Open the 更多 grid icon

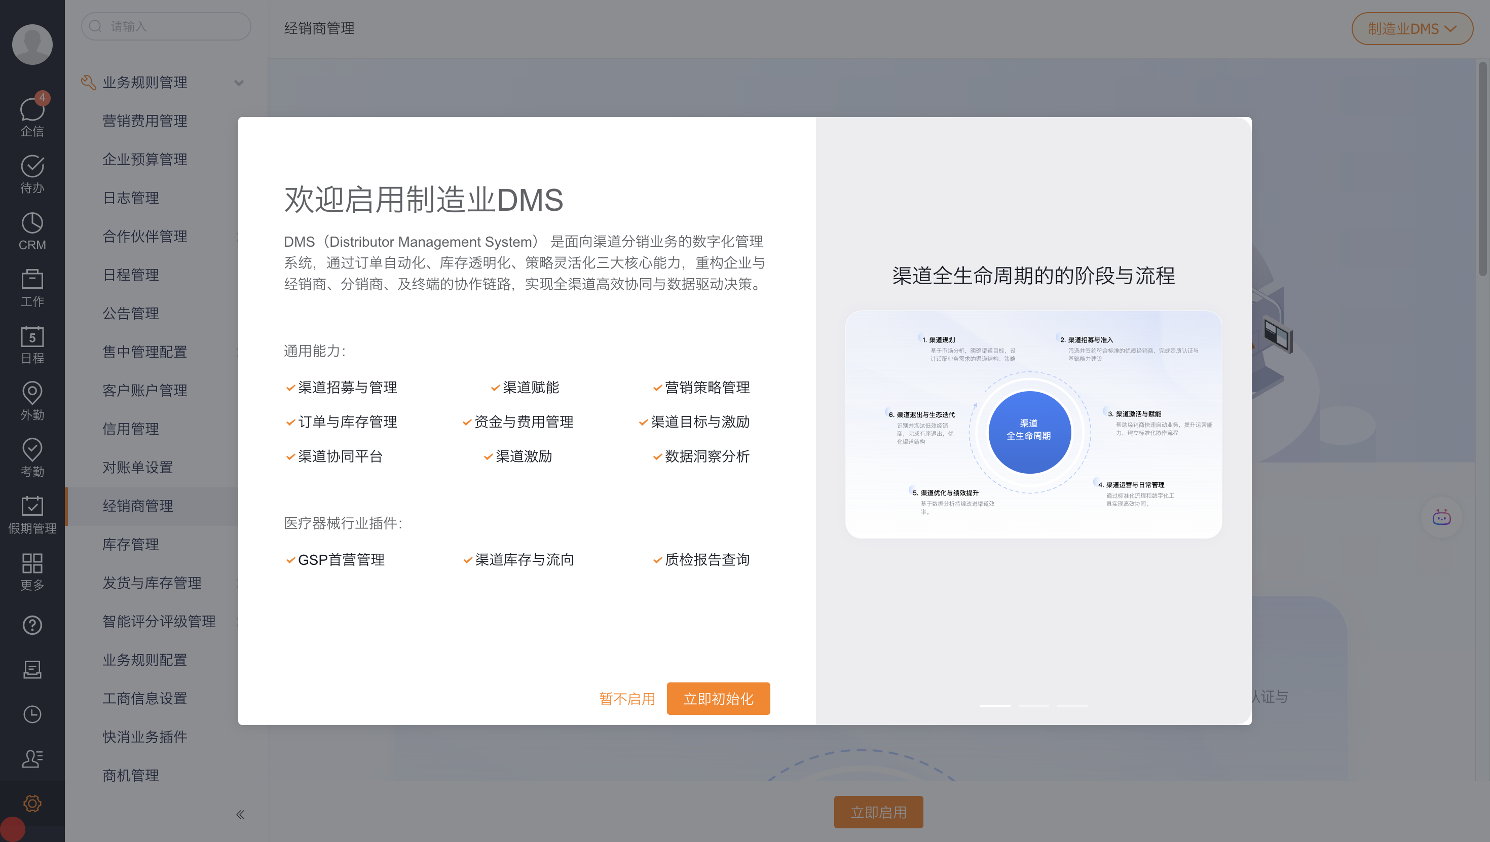(x=32, y=563)
